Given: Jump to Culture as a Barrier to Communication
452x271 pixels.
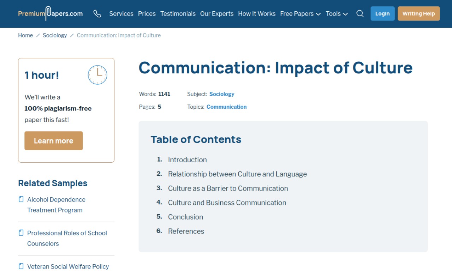Looking at the screenshot, I should (228, 188).
